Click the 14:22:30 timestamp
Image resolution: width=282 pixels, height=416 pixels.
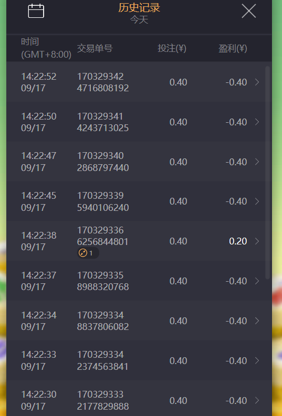(x=39, y=394)
